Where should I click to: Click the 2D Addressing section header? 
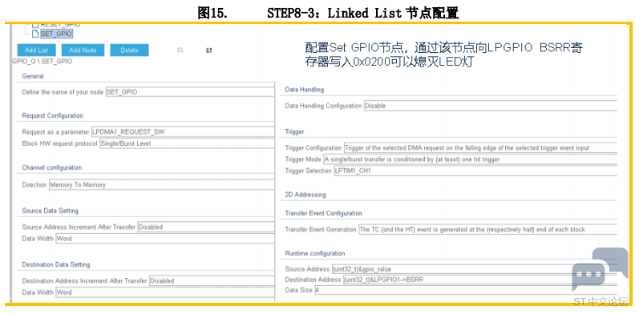click(x=305, y=195)
